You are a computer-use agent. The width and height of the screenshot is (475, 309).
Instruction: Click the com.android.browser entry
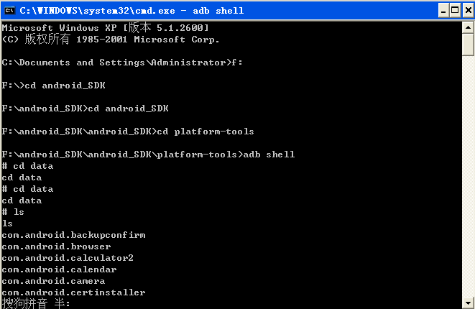pyautogui.click(x=56, y=246)
